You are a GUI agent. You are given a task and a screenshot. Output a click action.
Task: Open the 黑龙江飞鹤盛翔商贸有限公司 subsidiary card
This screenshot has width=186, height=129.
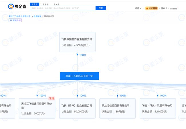pyautogui.click(x=37, y=108)
